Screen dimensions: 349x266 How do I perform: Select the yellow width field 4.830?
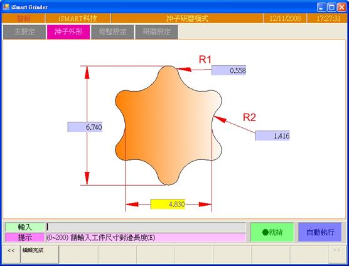click(168, 204)
